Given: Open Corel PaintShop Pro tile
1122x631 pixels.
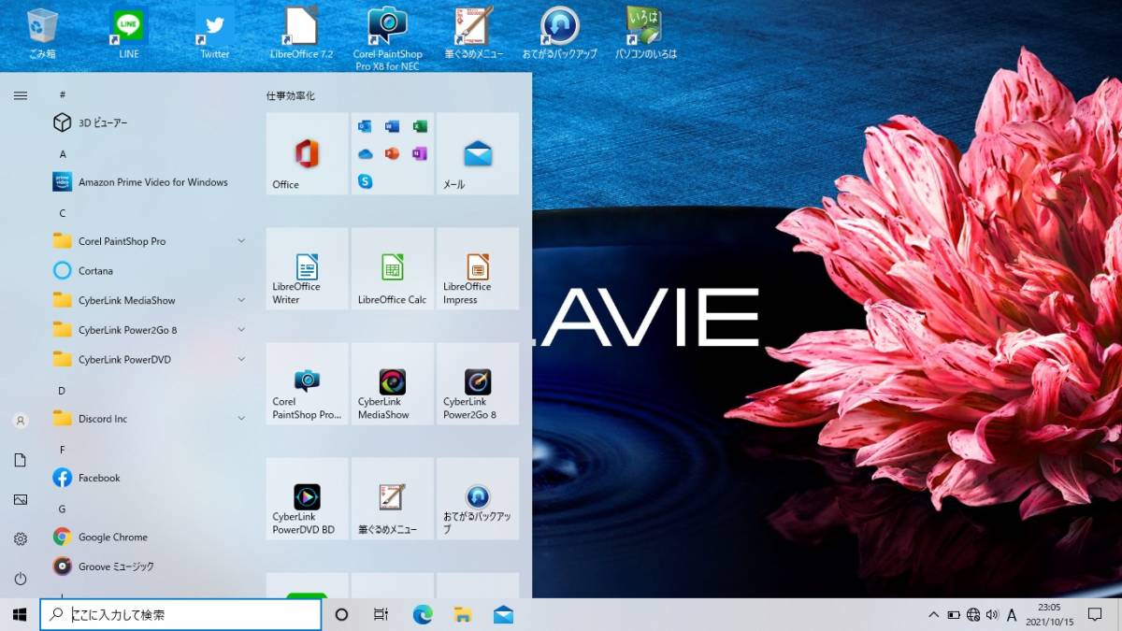Looking at the screenshot, I should tap(307, 383).
